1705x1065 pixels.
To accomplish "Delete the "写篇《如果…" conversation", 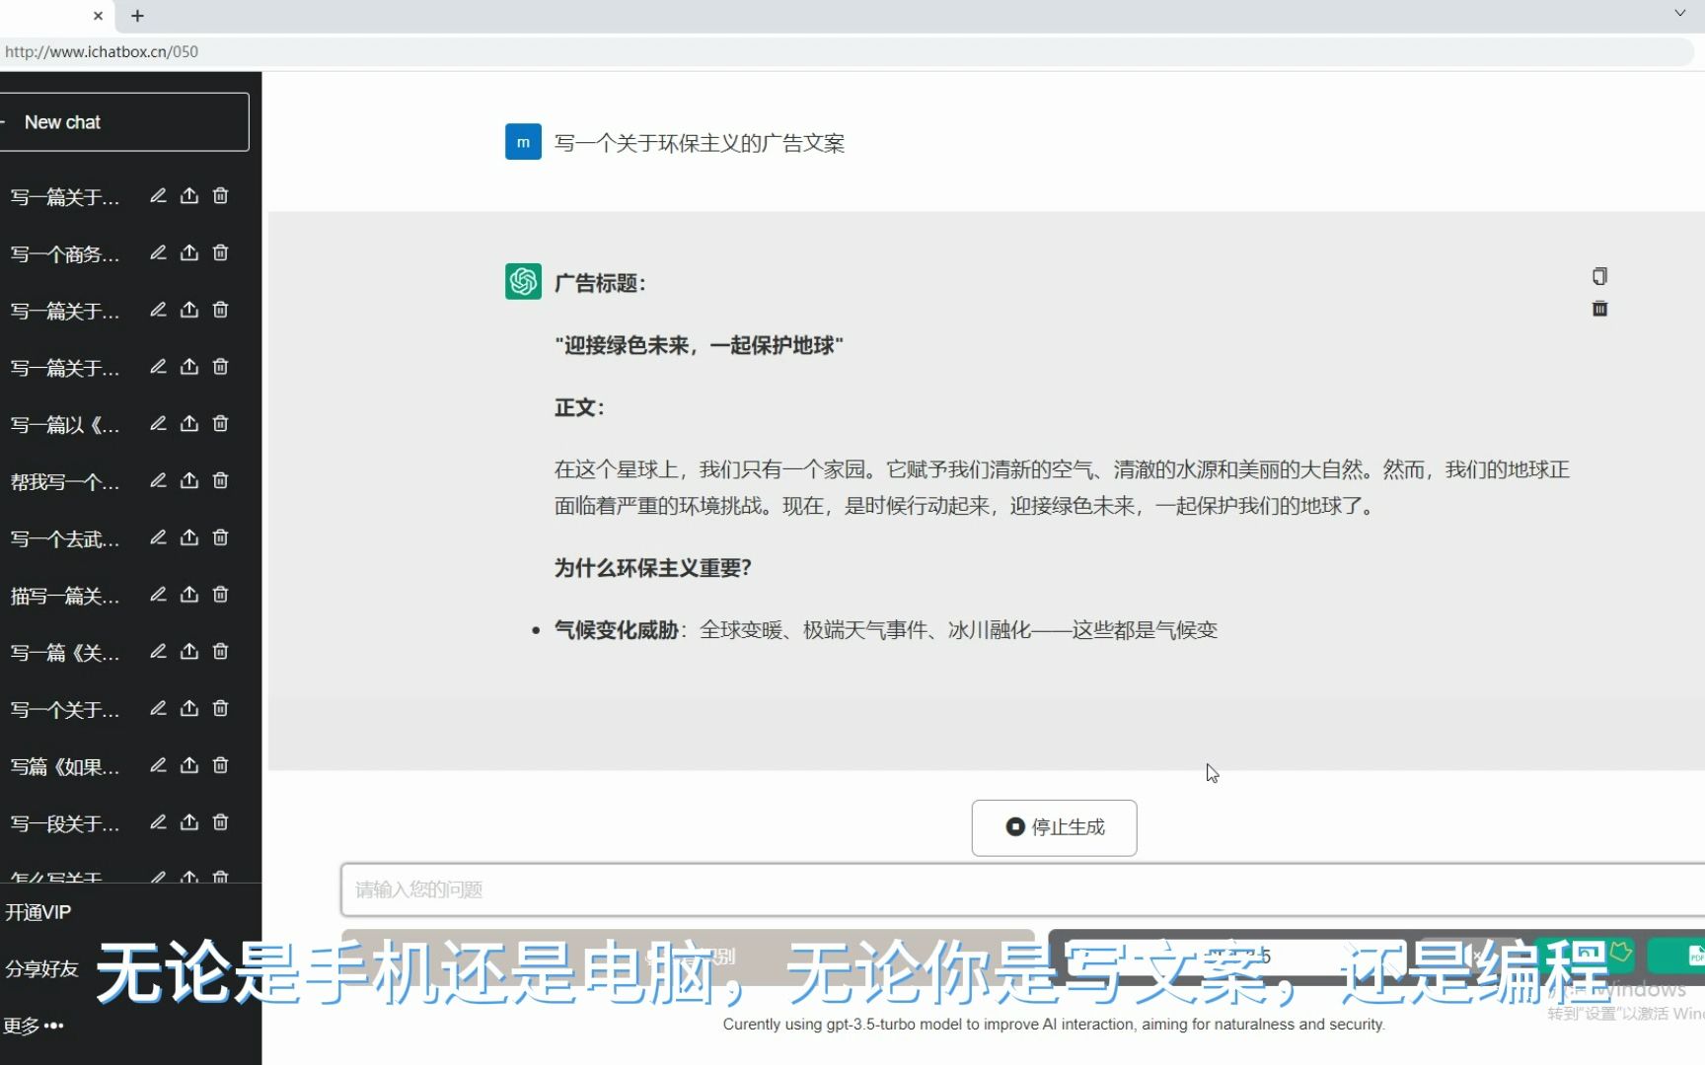I will click(221, 765).
